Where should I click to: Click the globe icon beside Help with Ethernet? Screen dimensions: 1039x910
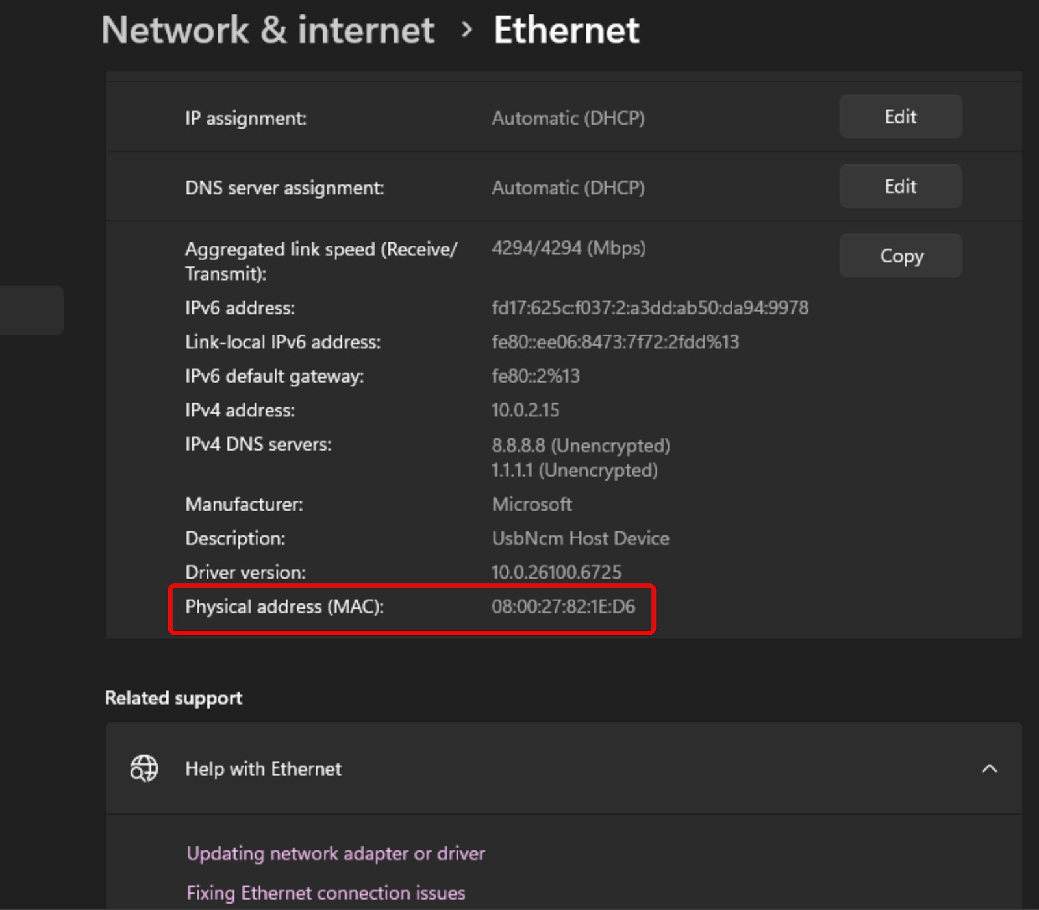click(x=144, y=768)
